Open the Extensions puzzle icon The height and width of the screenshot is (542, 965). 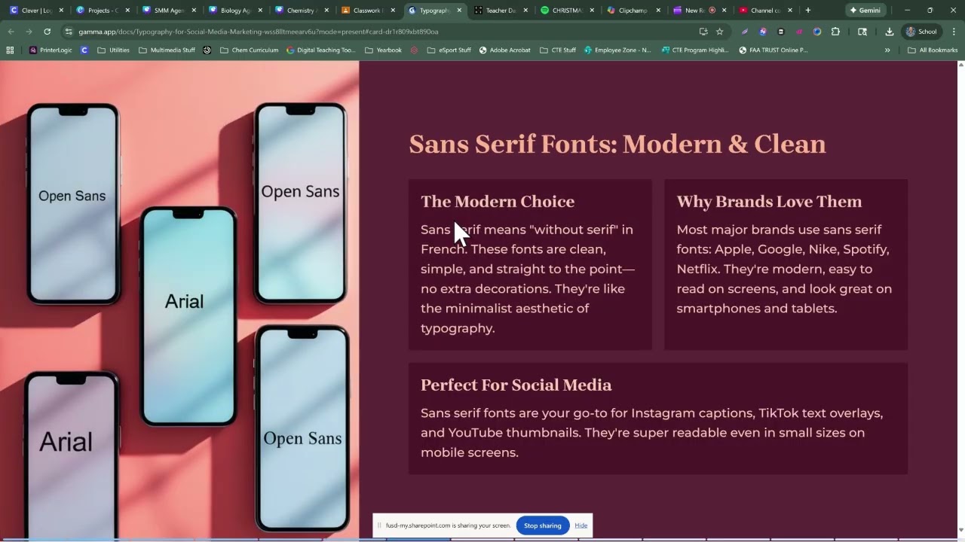[x=835, y=32]
